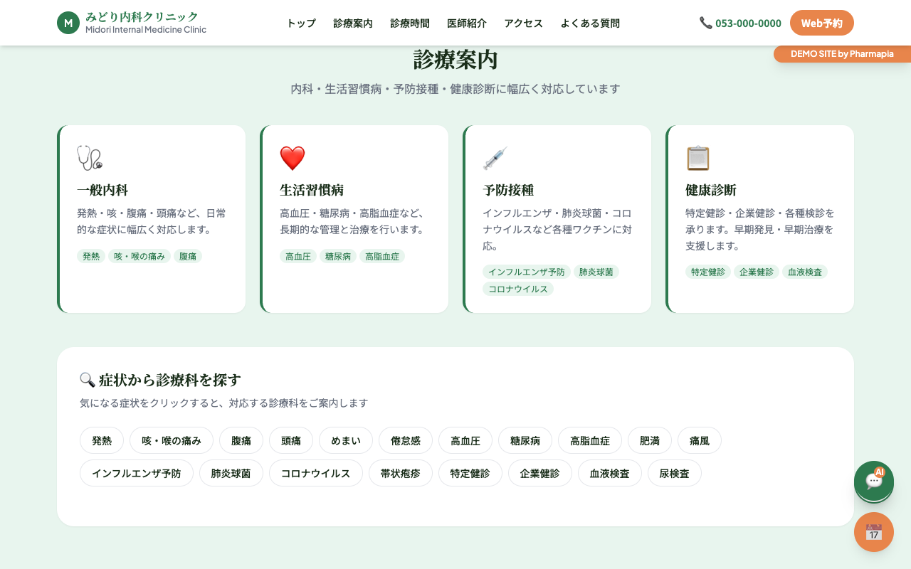The height and width of the screenshot is (569, 911).
Task: Call the clinic via 053-000-0000 link
Action: pyautogui.click(x=748, y=23)
